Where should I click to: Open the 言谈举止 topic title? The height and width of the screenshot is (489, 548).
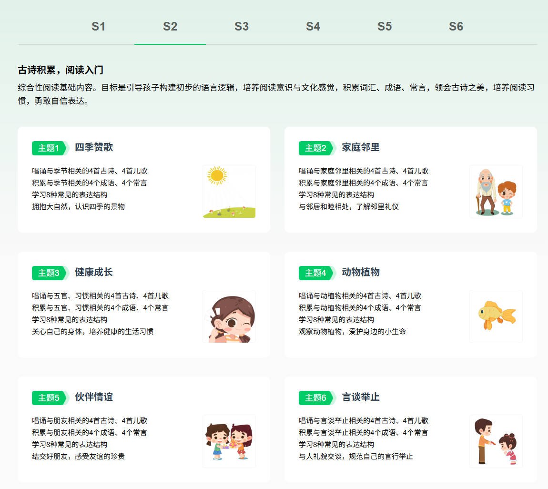tap(361, 397)
